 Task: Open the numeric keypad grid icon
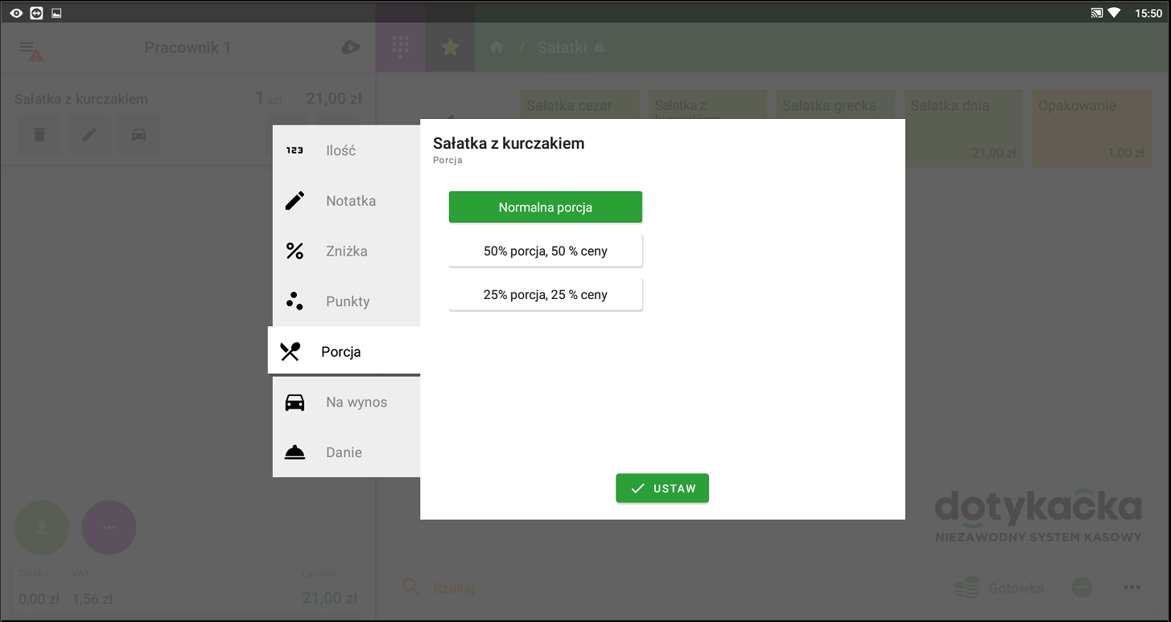pyautogui.click(x=400, y=47)
